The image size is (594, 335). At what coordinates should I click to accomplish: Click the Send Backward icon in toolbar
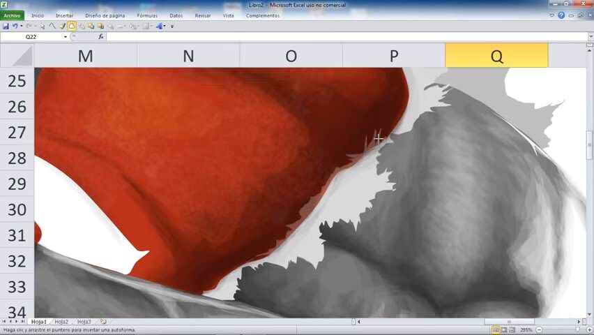click(x=100, y=27)
